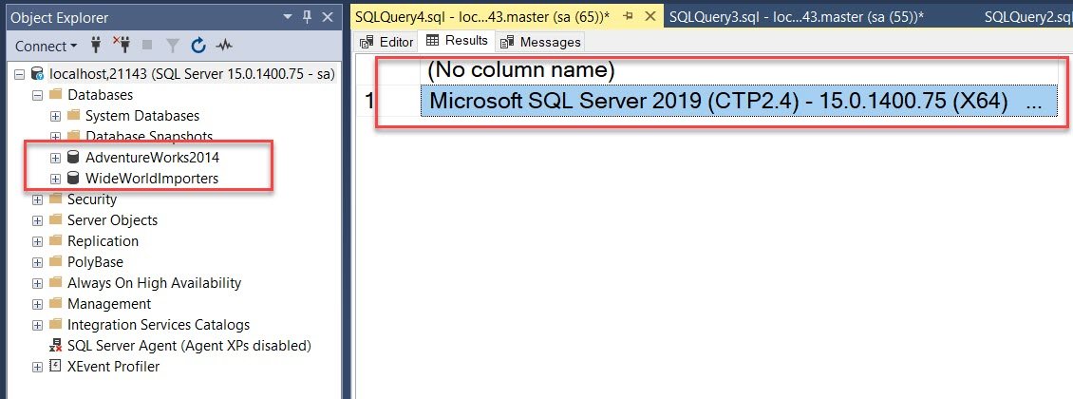Expand the AdventureWorks2014 database
The image size is (1073, 399).
pyautogui.click(x=56, y=158)
